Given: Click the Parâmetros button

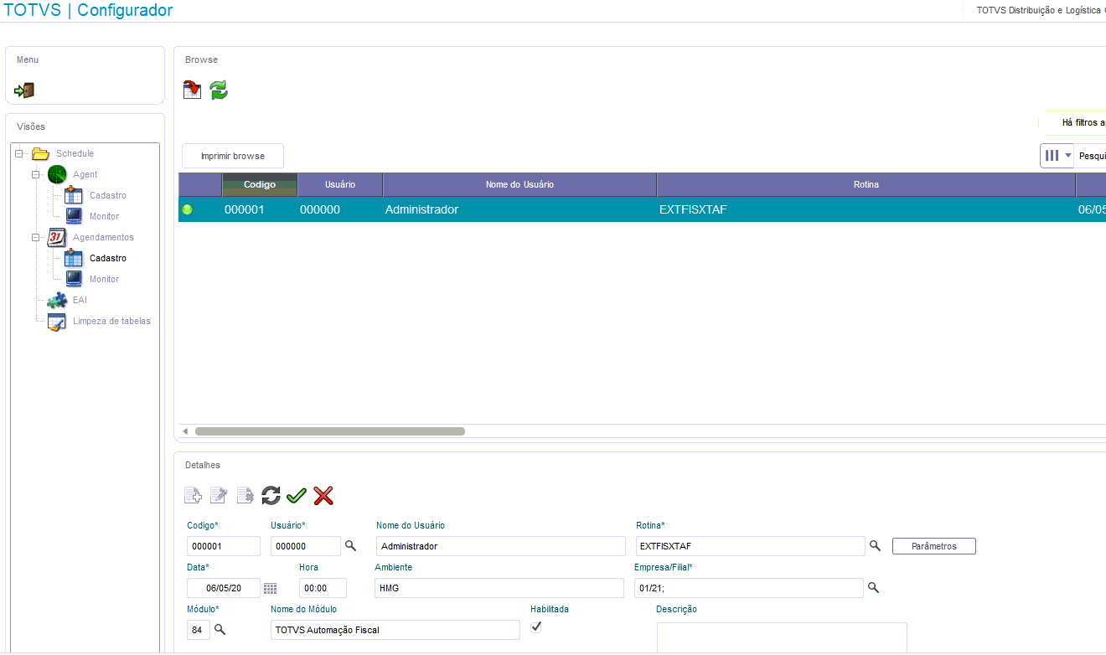Looking at the screenshot, I should pyautogui.click(x=934, y=546).
